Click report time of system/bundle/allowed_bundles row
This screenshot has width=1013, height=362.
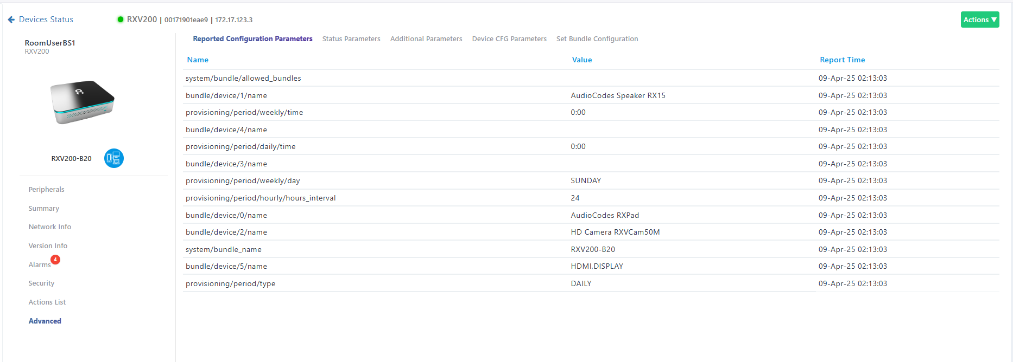click(853, 78)
